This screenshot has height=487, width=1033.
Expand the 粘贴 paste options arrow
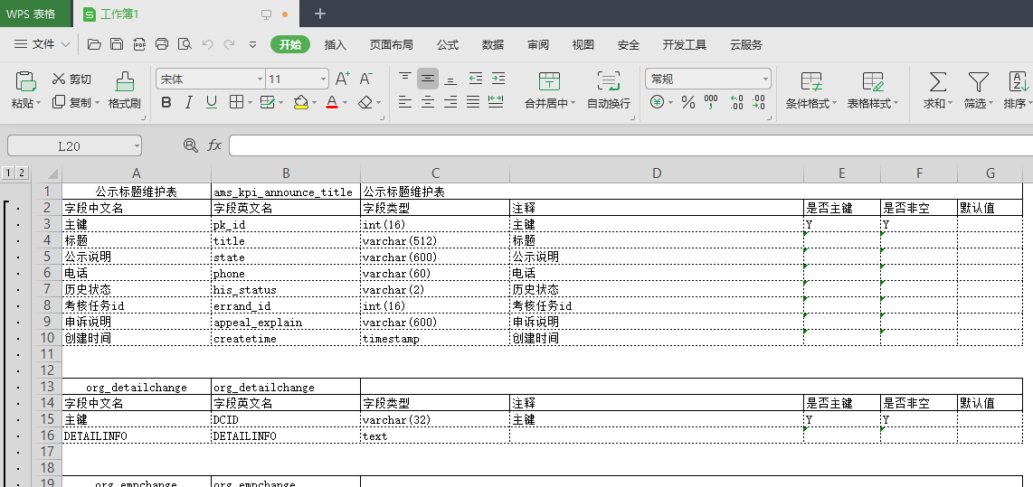pos(38,103)
